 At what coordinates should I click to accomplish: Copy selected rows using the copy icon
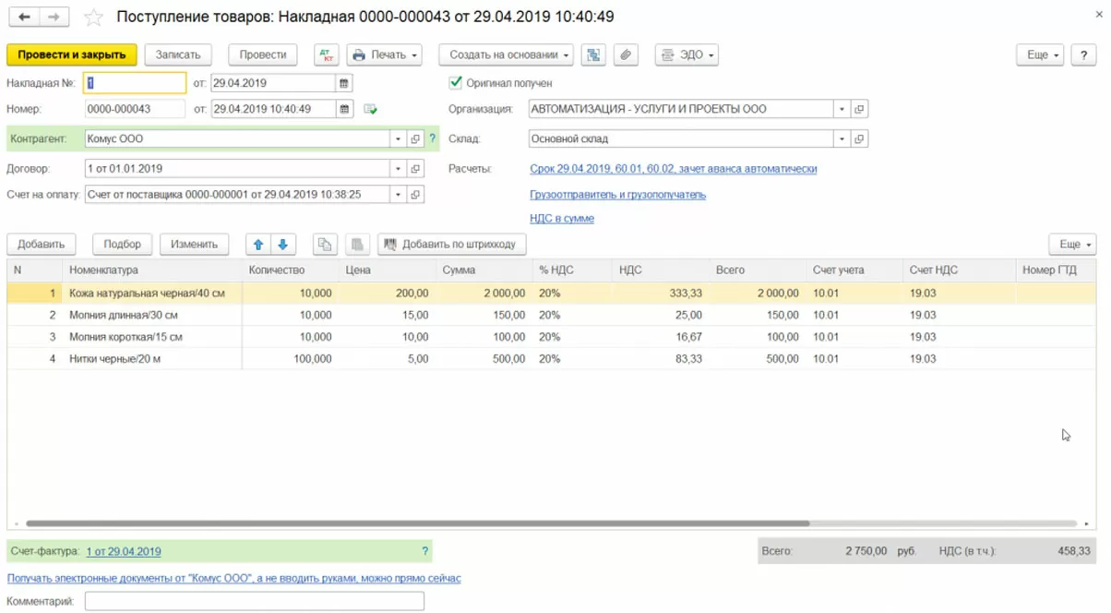pos(325,245)
